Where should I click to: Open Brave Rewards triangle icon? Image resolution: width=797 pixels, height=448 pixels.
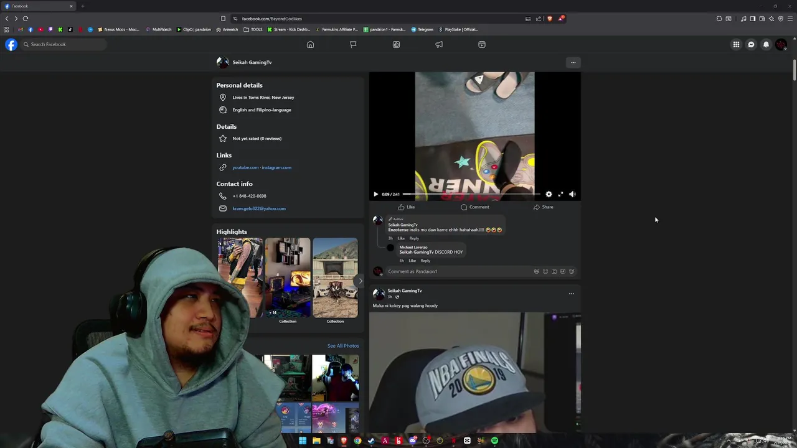560,19
